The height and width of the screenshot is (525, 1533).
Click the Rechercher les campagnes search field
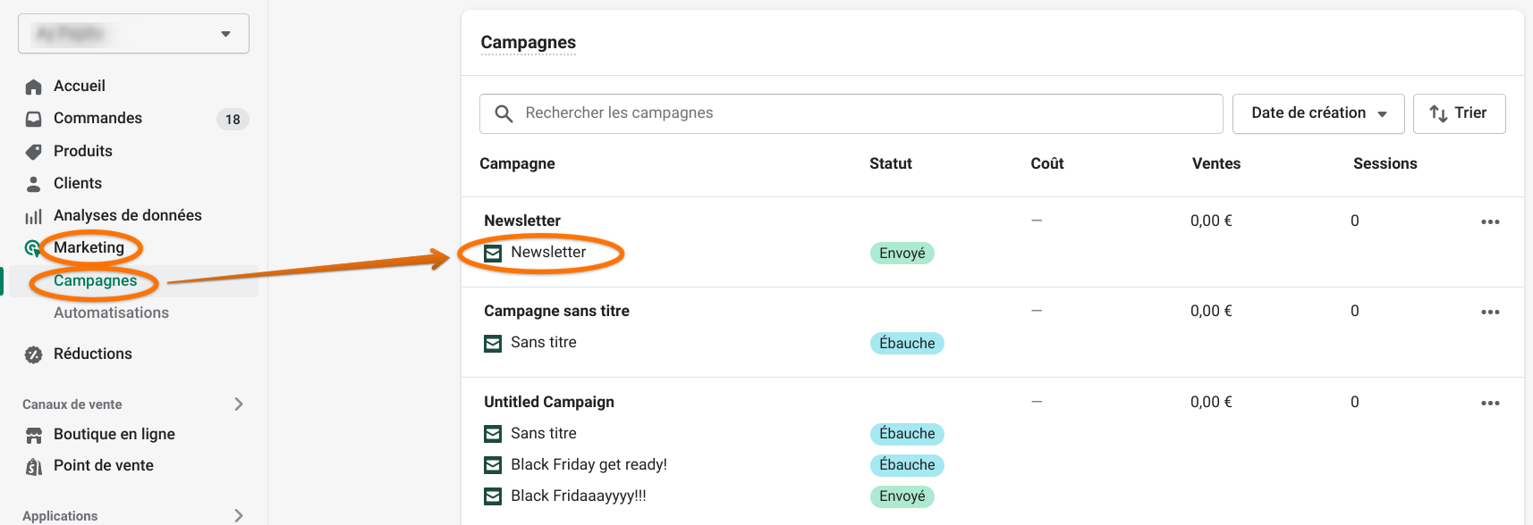pos(850,113)
